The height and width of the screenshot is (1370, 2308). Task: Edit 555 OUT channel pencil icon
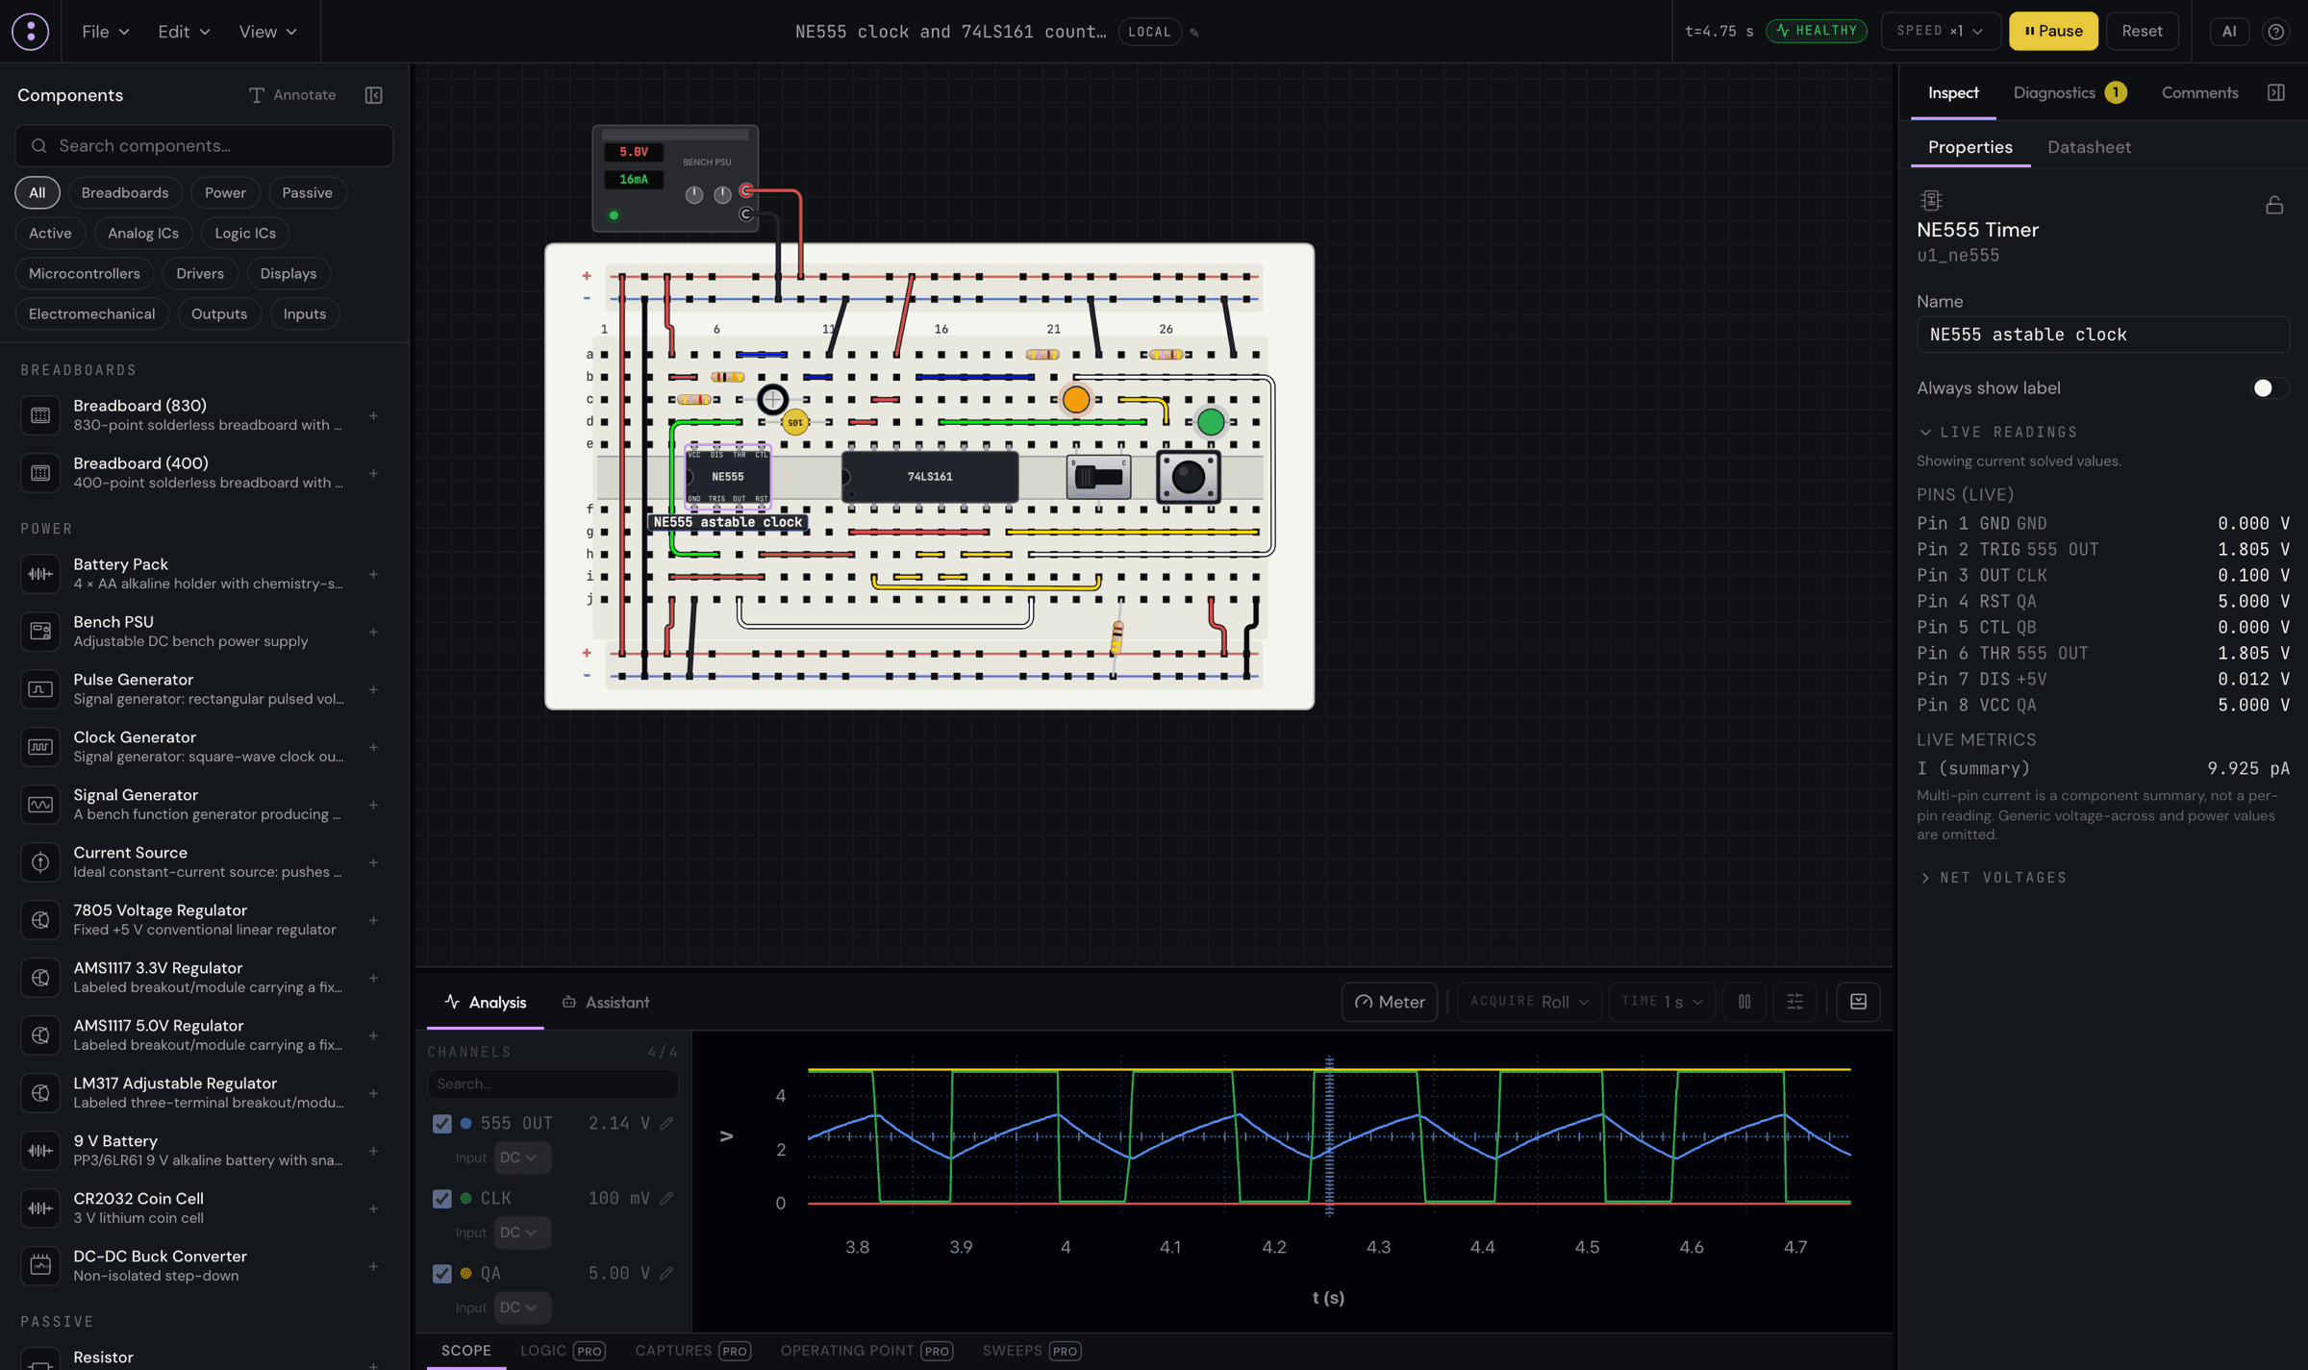point(666,1123)
